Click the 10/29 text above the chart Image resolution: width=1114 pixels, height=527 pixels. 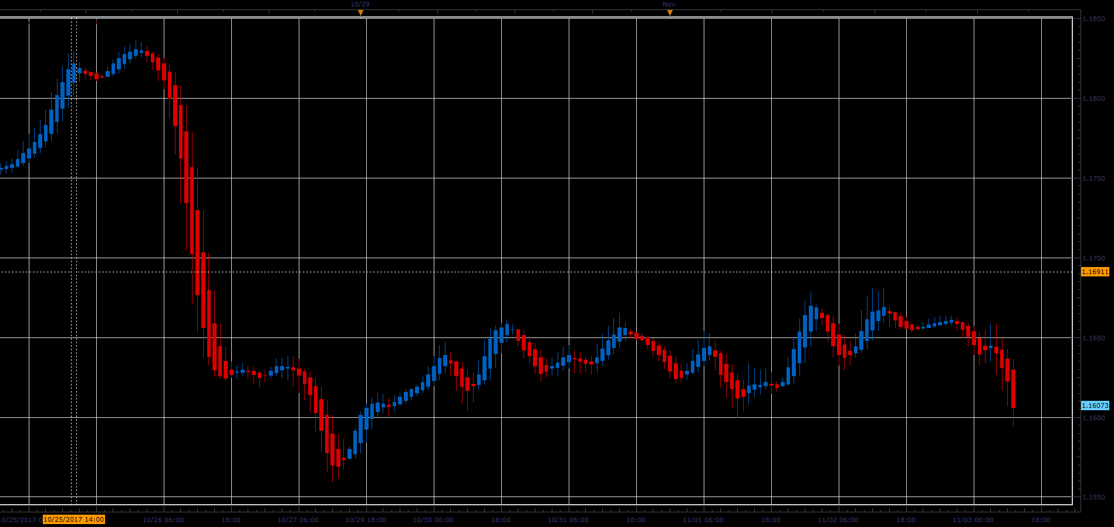[x=360, y=4]
